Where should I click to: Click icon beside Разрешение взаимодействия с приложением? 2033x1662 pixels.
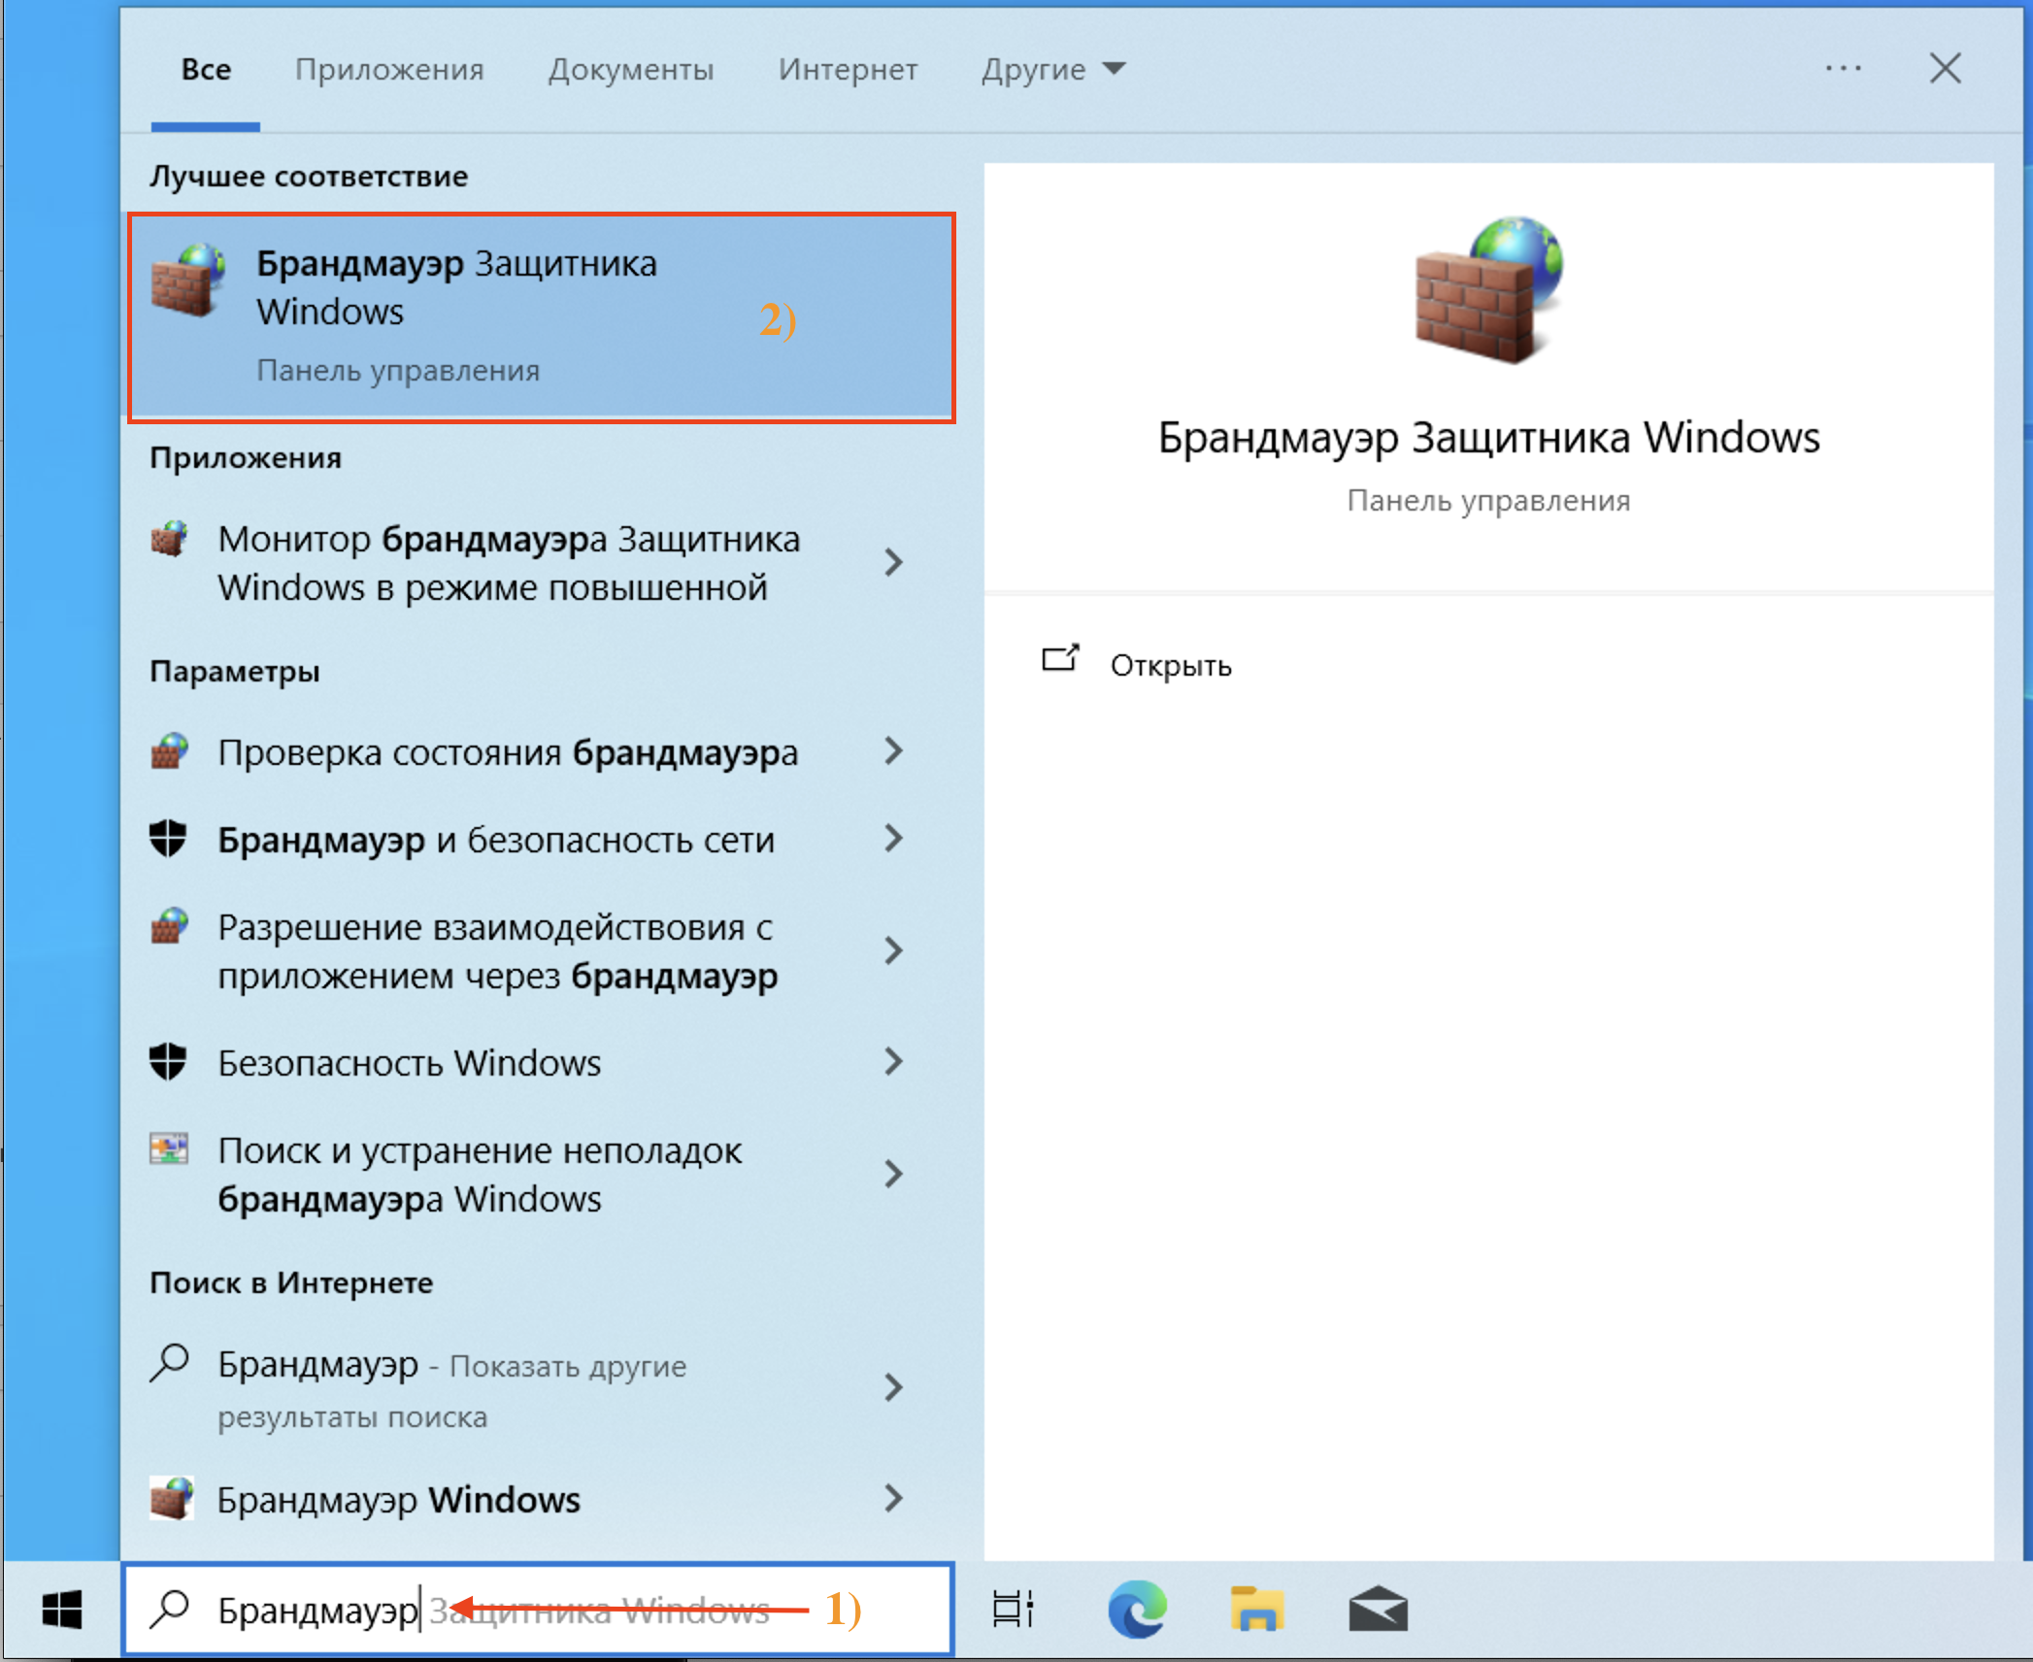tap(169, 926)
